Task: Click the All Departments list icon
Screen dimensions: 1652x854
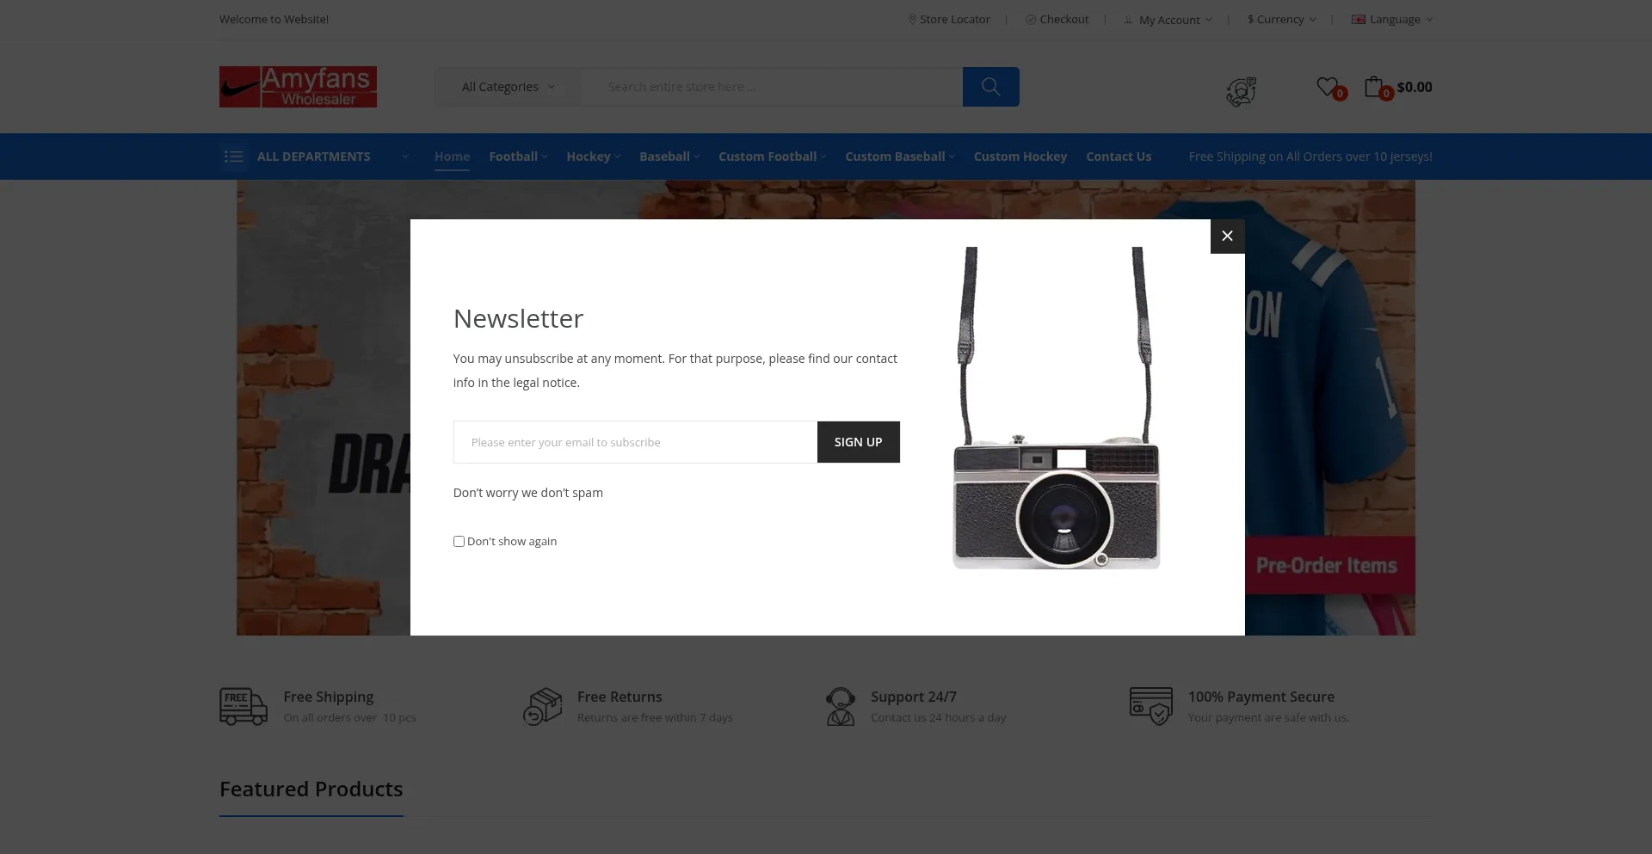Action: coord(233,157)
